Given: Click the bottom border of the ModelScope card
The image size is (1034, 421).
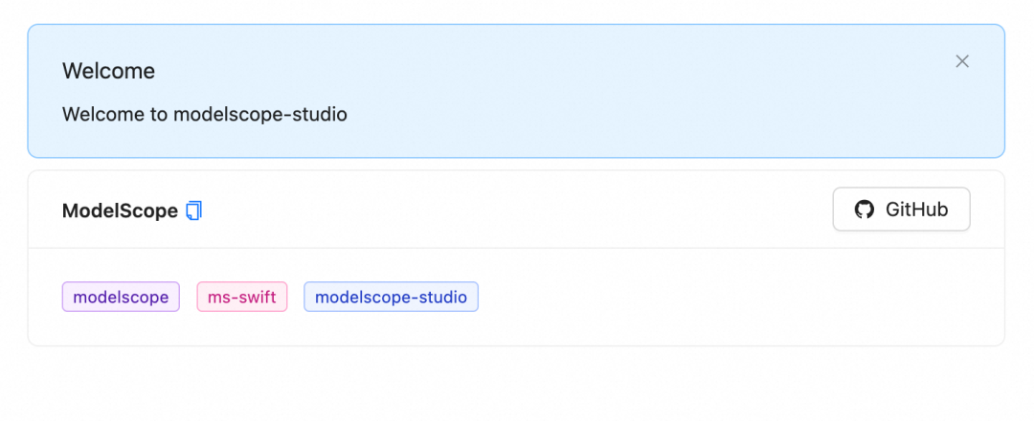Looking at the screenshot, I should (516, 345).
